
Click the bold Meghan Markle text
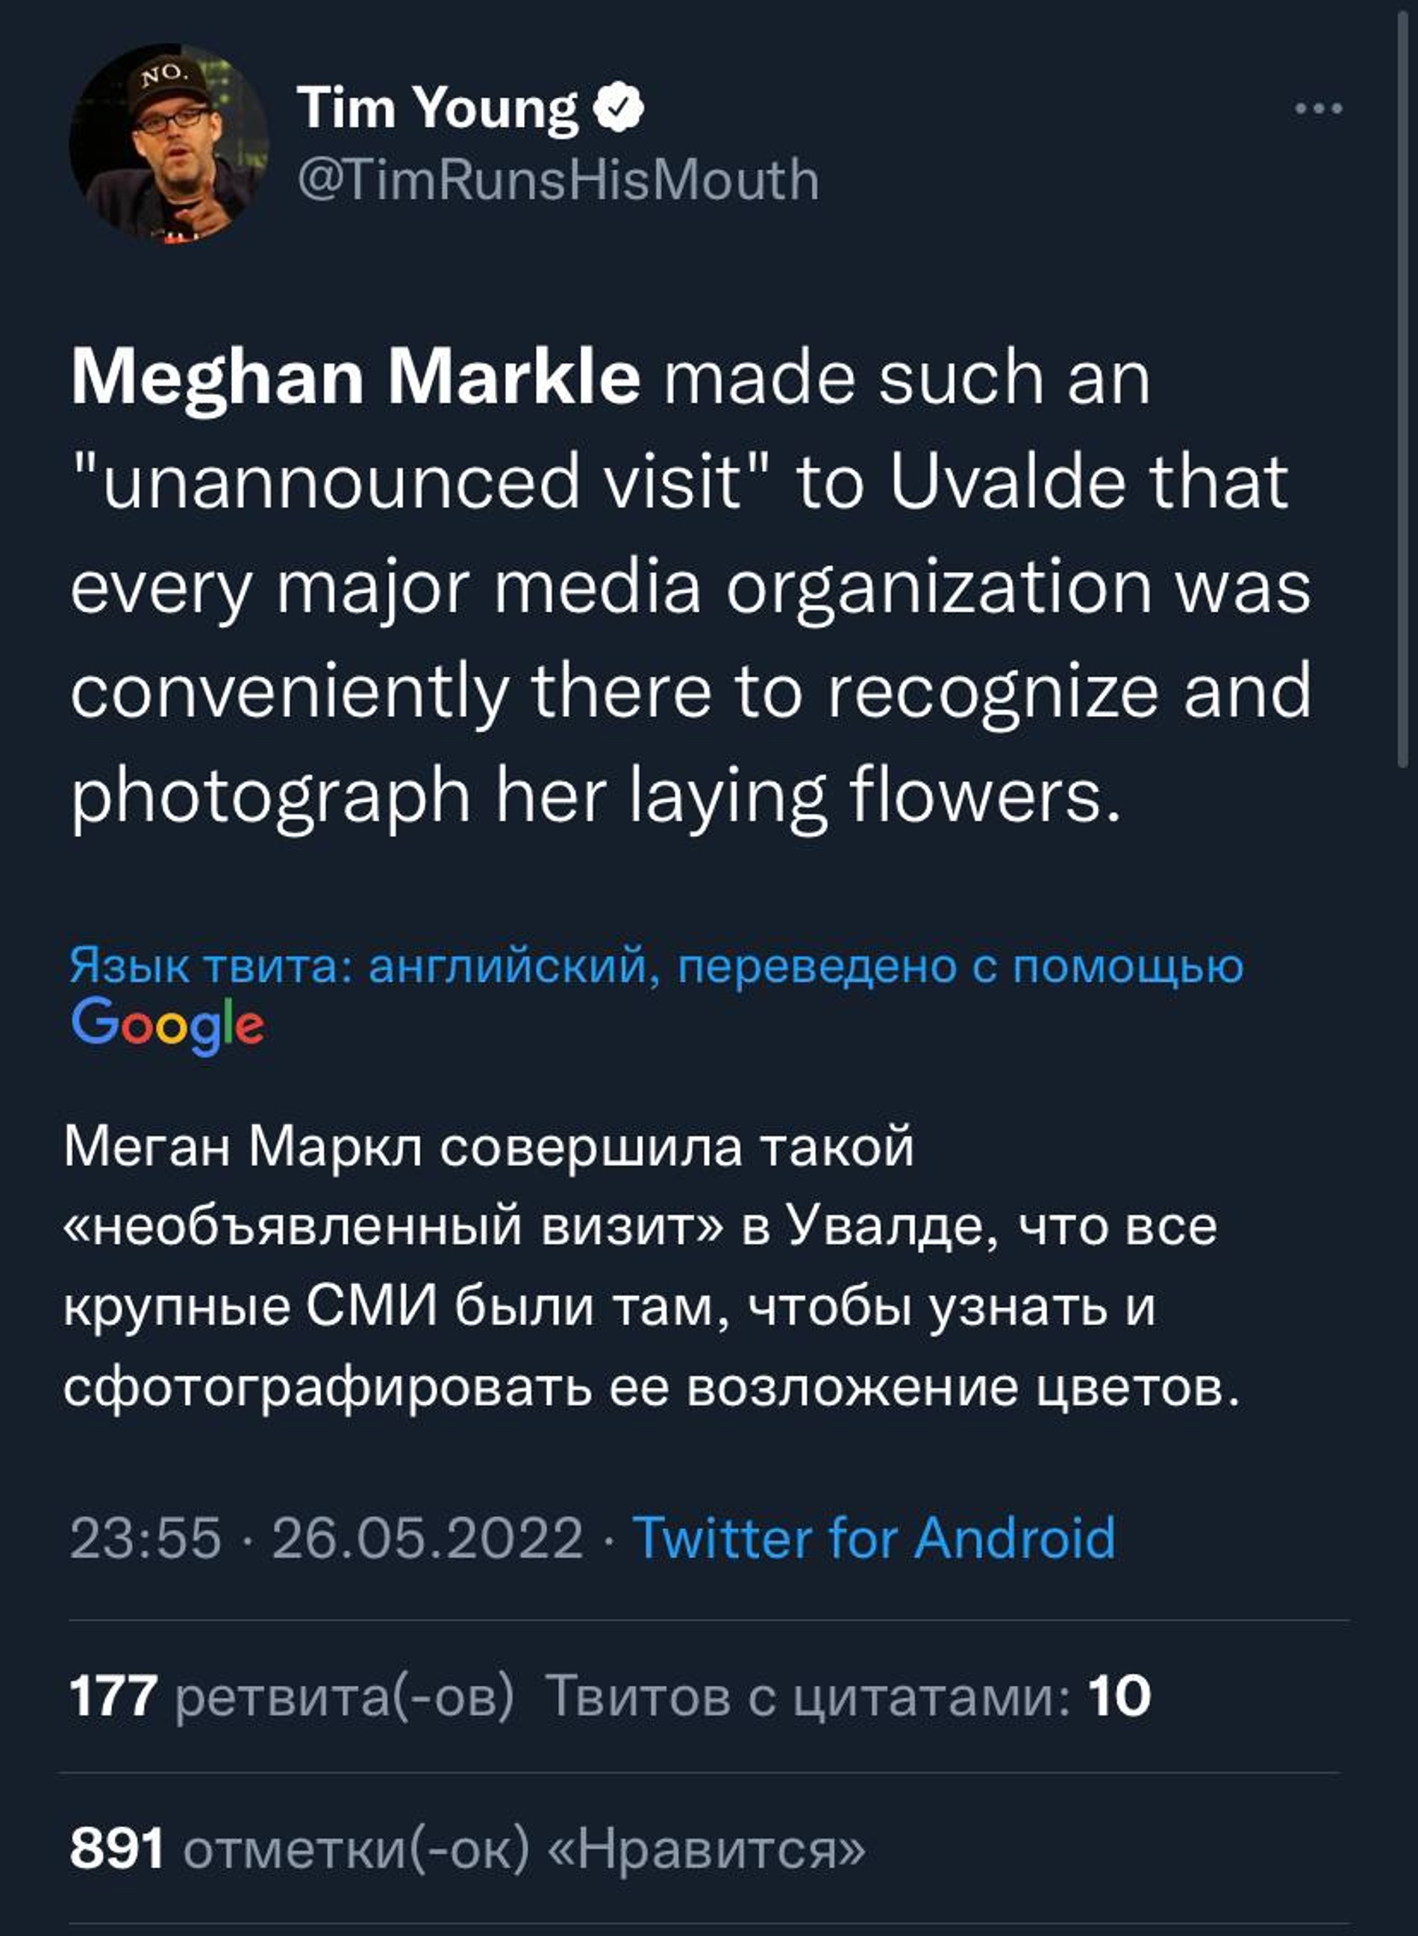tap(354, 378)
